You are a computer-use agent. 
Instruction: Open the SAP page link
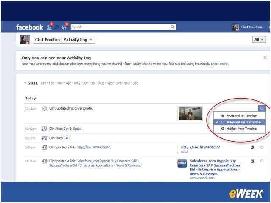click(66, 138)
